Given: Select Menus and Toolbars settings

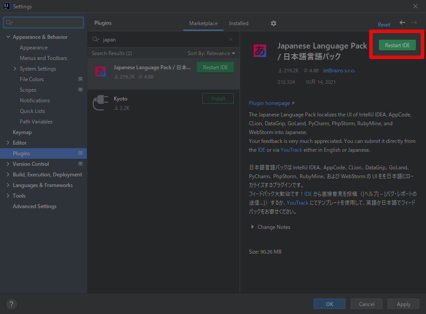Looking at the screenshot, I should (43, 58).
